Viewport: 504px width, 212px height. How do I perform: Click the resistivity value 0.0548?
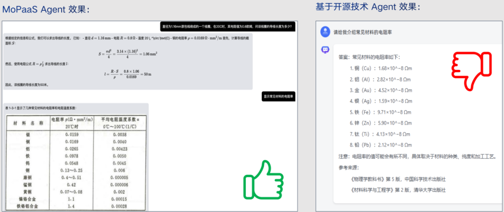[71, 163]
